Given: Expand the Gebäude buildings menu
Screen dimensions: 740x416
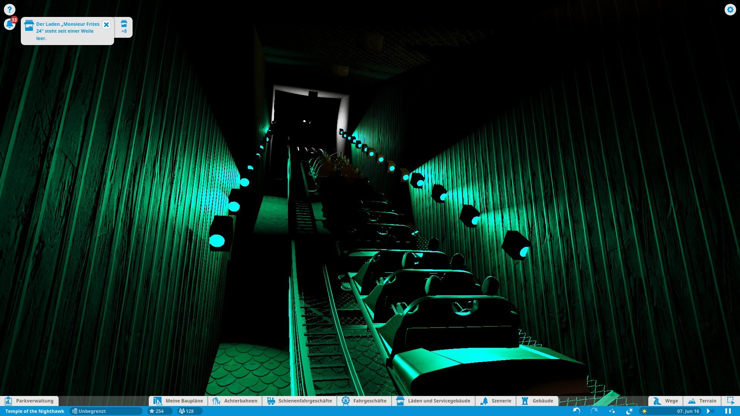Looking at the screenshot, I should (x=537, y=401).
